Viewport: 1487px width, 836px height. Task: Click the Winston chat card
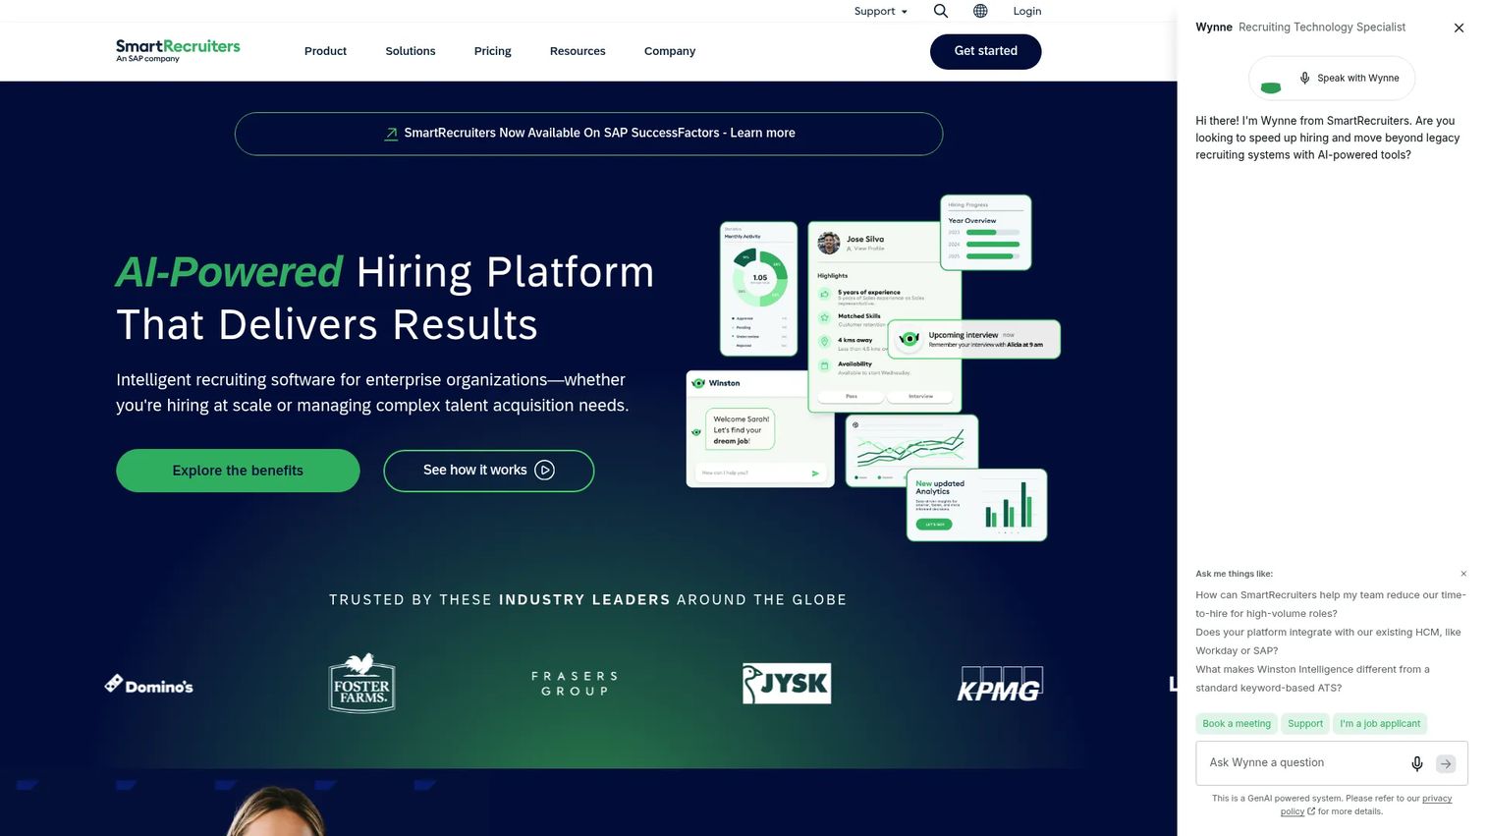759,429
